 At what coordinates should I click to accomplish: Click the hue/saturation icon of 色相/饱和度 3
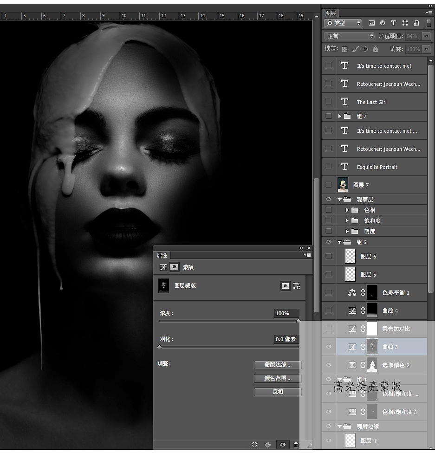click(352, 412)
